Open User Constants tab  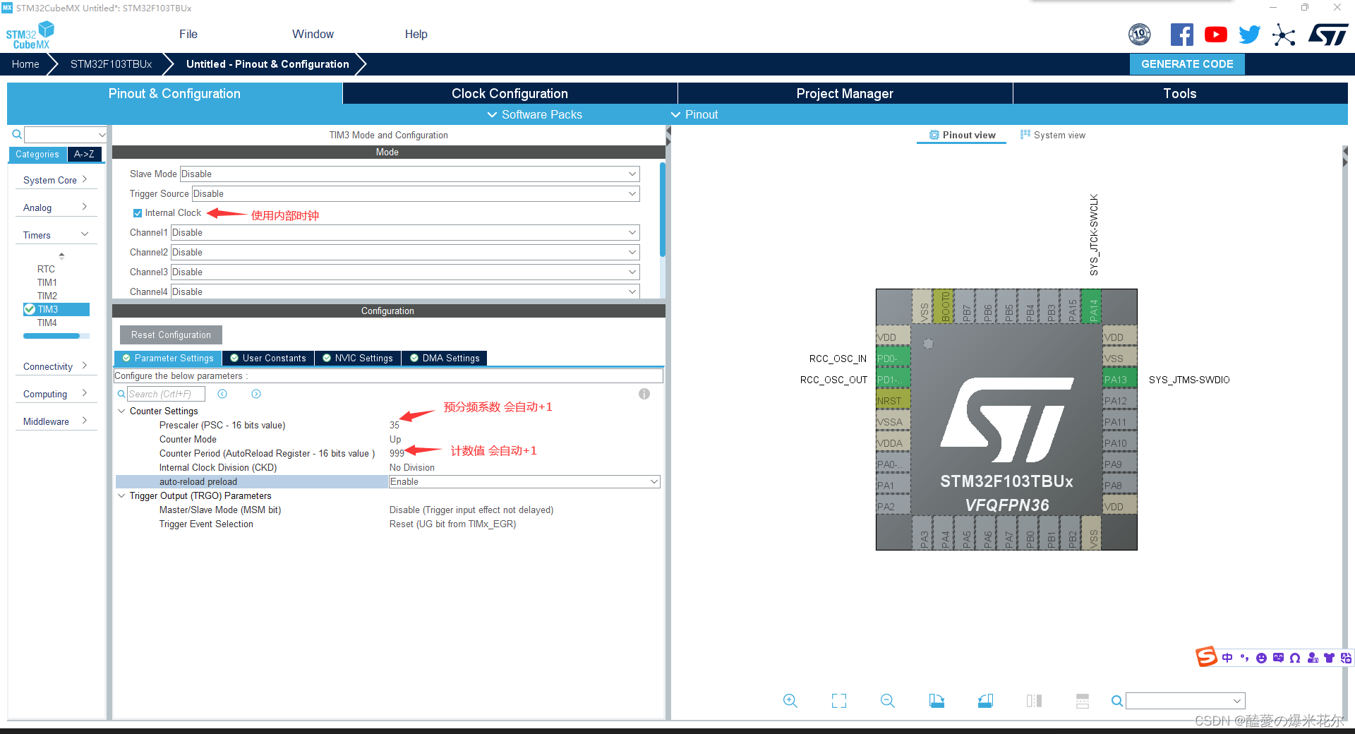pyautogui.click(x=268, y=358)
